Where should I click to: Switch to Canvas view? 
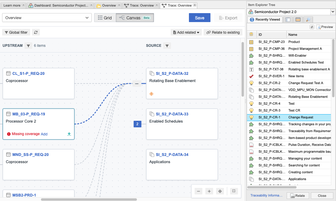click(135, 18)
